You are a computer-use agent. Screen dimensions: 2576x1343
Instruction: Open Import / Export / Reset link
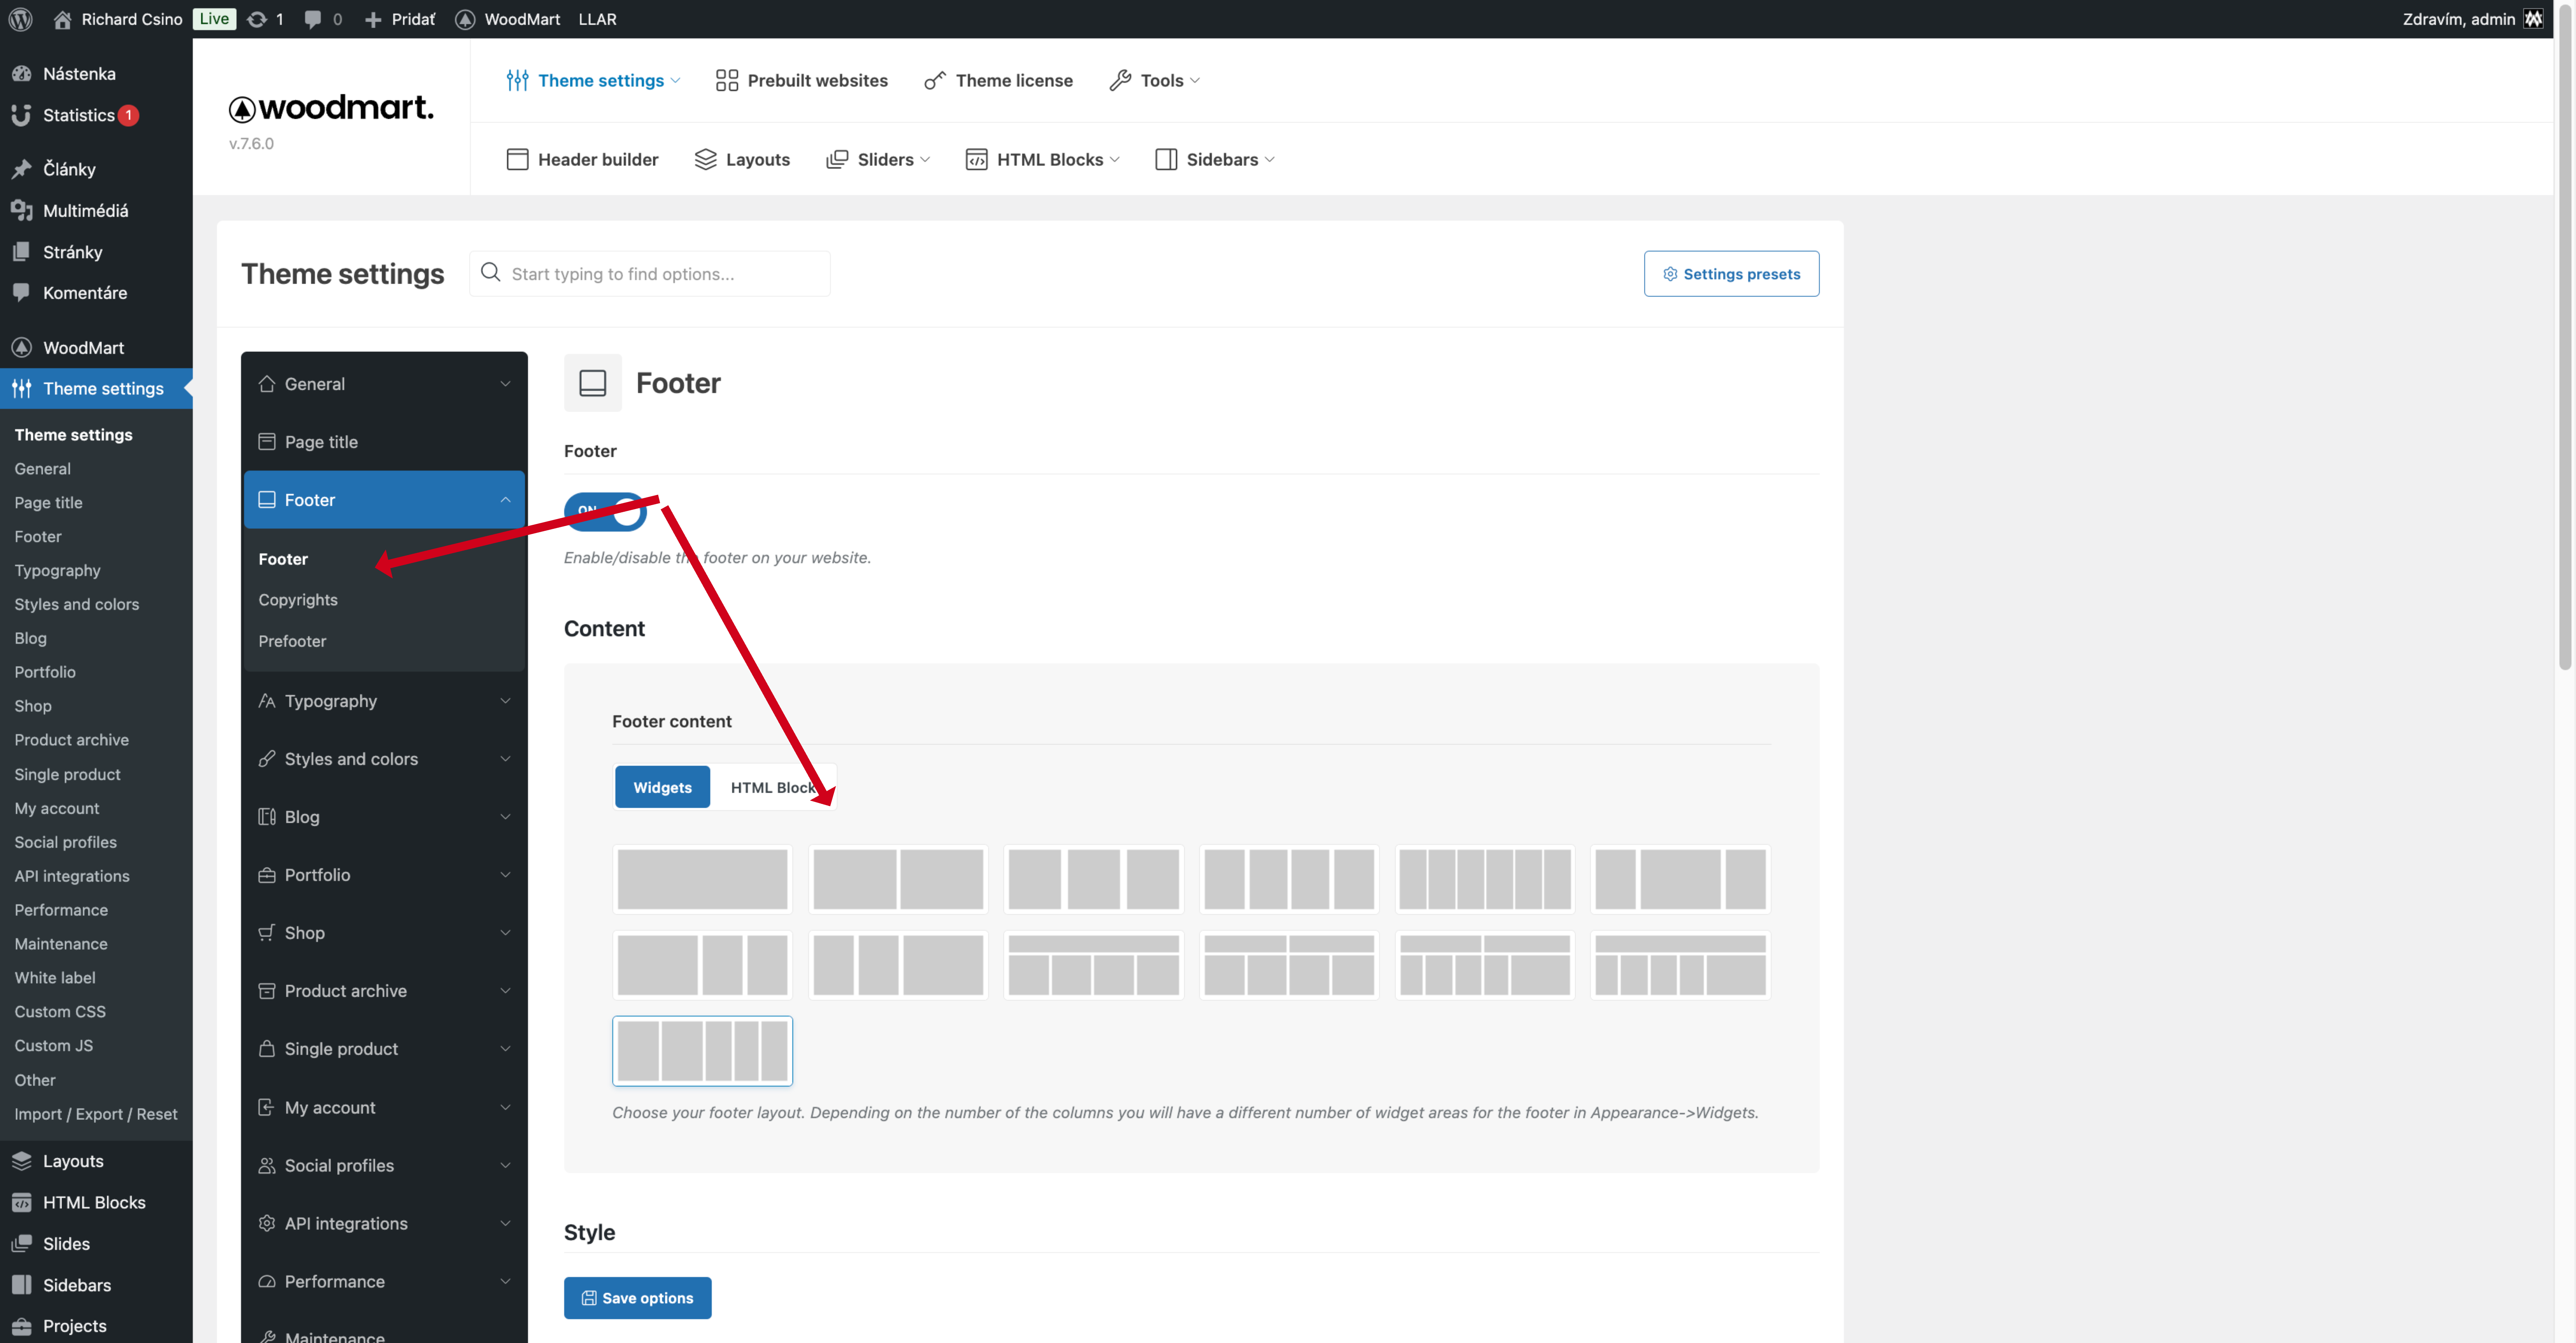[x=96, y=1114]
